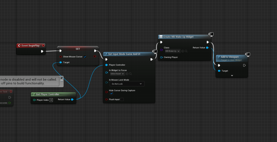Open the WB Wake Up class dropdown
This screenshot has height=142, width=277.
[x=172, y=51]
